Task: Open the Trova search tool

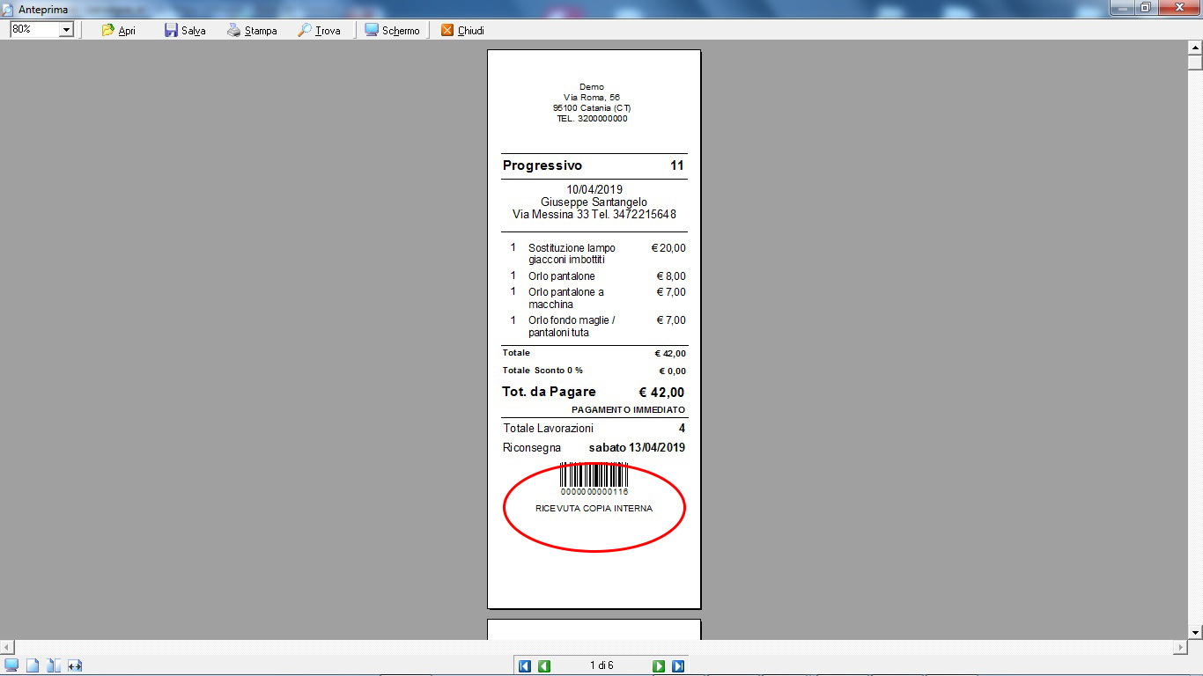Action: click(319, 30)
